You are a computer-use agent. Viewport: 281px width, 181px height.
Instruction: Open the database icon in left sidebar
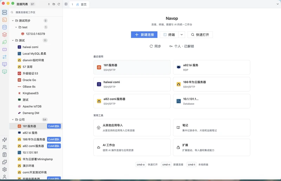[x=5, y=27]
